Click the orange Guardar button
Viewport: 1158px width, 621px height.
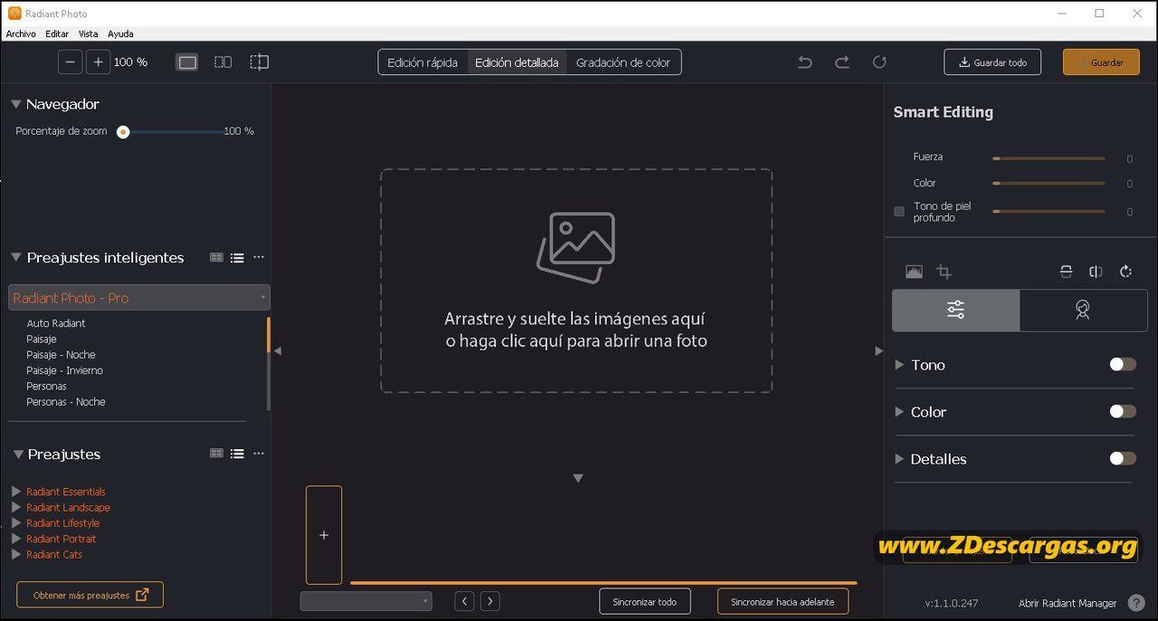point(1101,62)
